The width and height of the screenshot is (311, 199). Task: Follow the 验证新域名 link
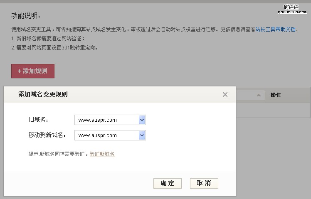tap(102, 154)
